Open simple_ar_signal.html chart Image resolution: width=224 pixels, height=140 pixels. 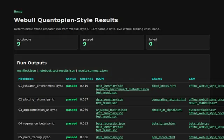pyautogui.click(x=167, y=110)
